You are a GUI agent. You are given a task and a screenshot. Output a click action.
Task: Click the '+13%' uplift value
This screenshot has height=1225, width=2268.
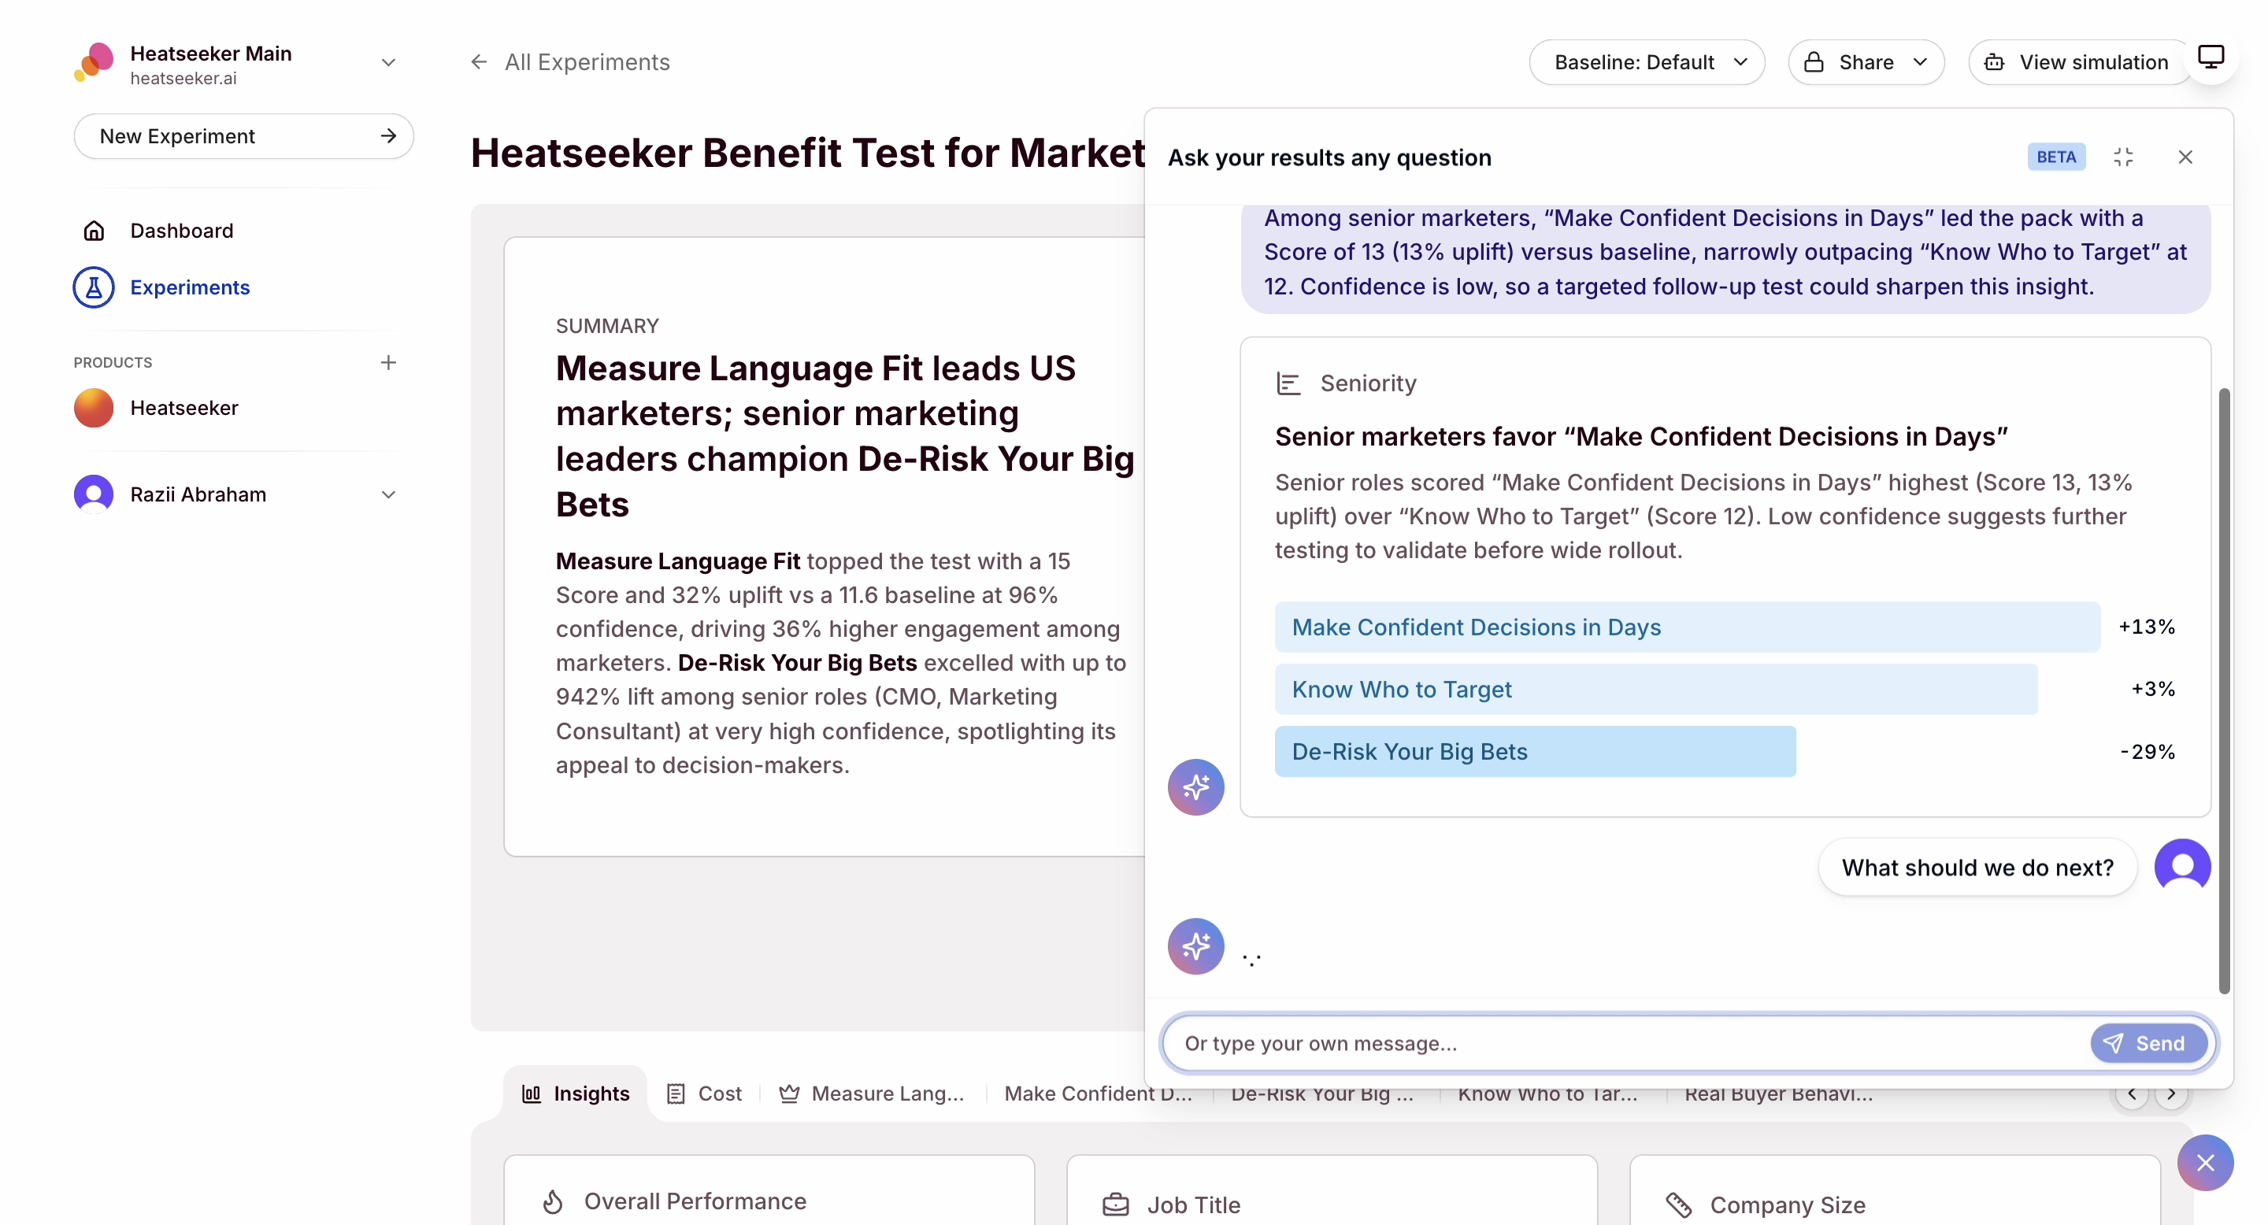(2147, 627)
